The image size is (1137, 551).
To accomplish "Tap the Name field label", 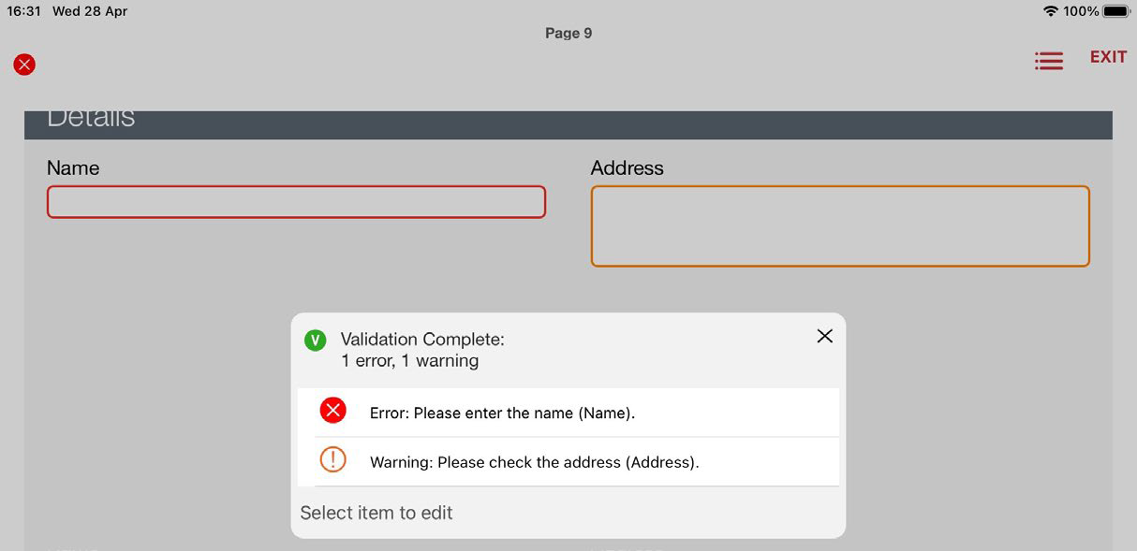I will pos(73,168).
